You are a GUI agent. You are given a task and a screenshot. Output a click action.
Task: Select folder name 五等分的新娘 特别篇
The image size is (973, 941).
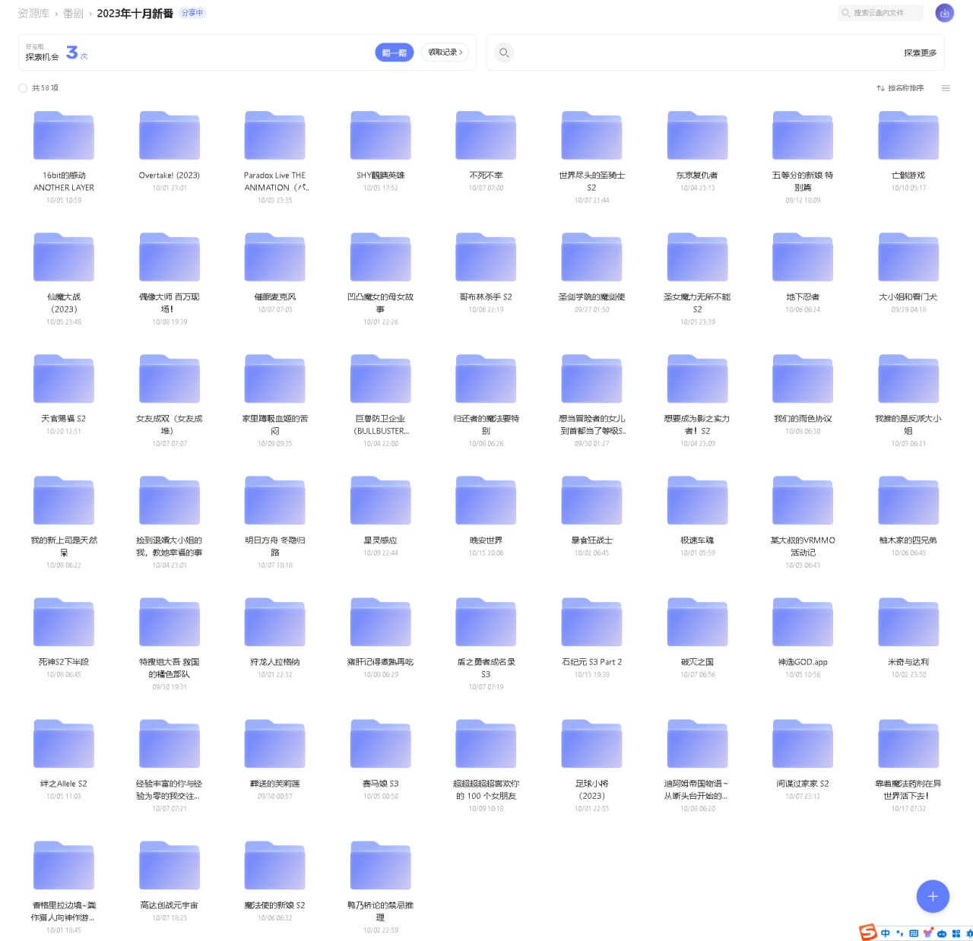tap(803, 182)
